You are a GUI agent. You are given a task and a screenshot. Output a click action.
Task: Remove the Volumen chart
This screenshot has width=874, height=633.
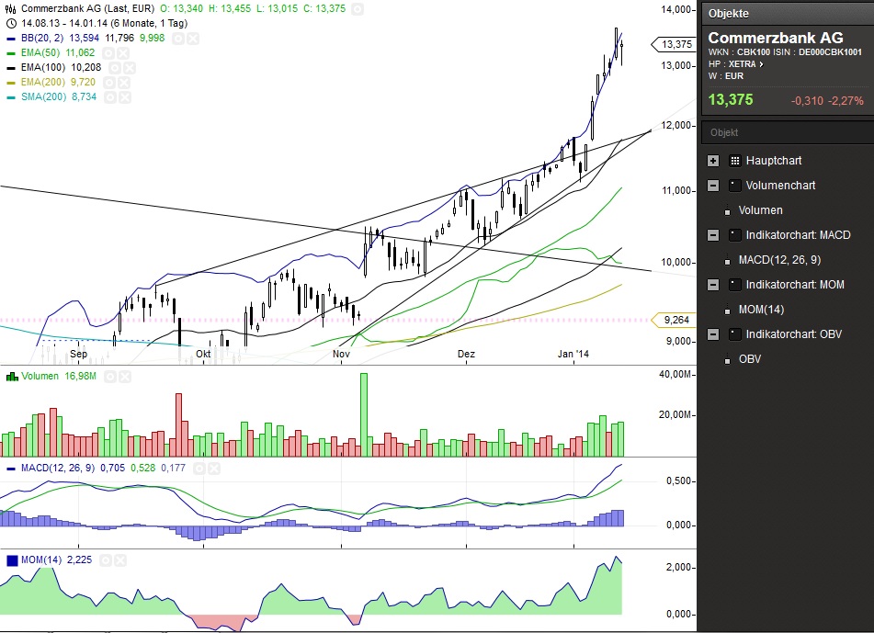(x=125, y=377)
